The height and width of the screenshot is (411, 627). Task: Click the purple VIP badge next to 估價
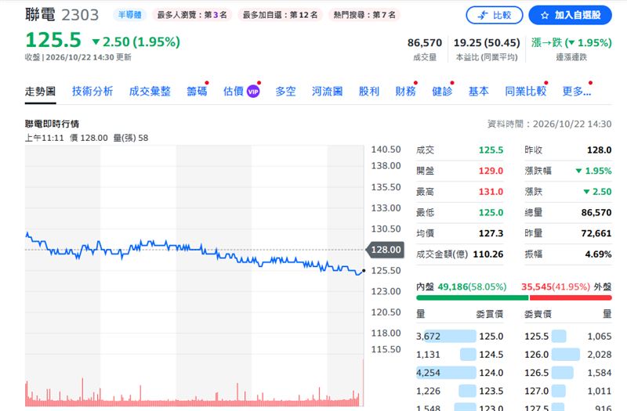click(253, 92)
